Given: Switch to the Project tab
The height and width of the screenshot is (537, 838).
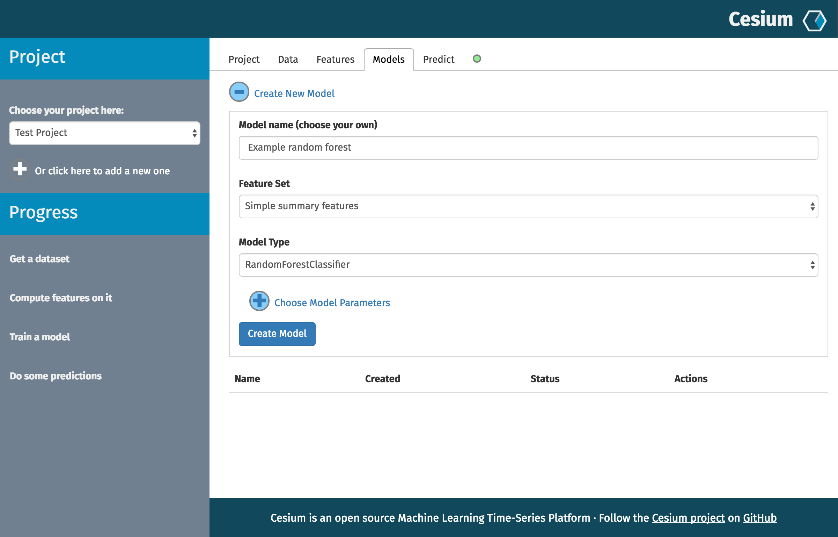Looking at the screenshot, I should [x=244, y=59].
